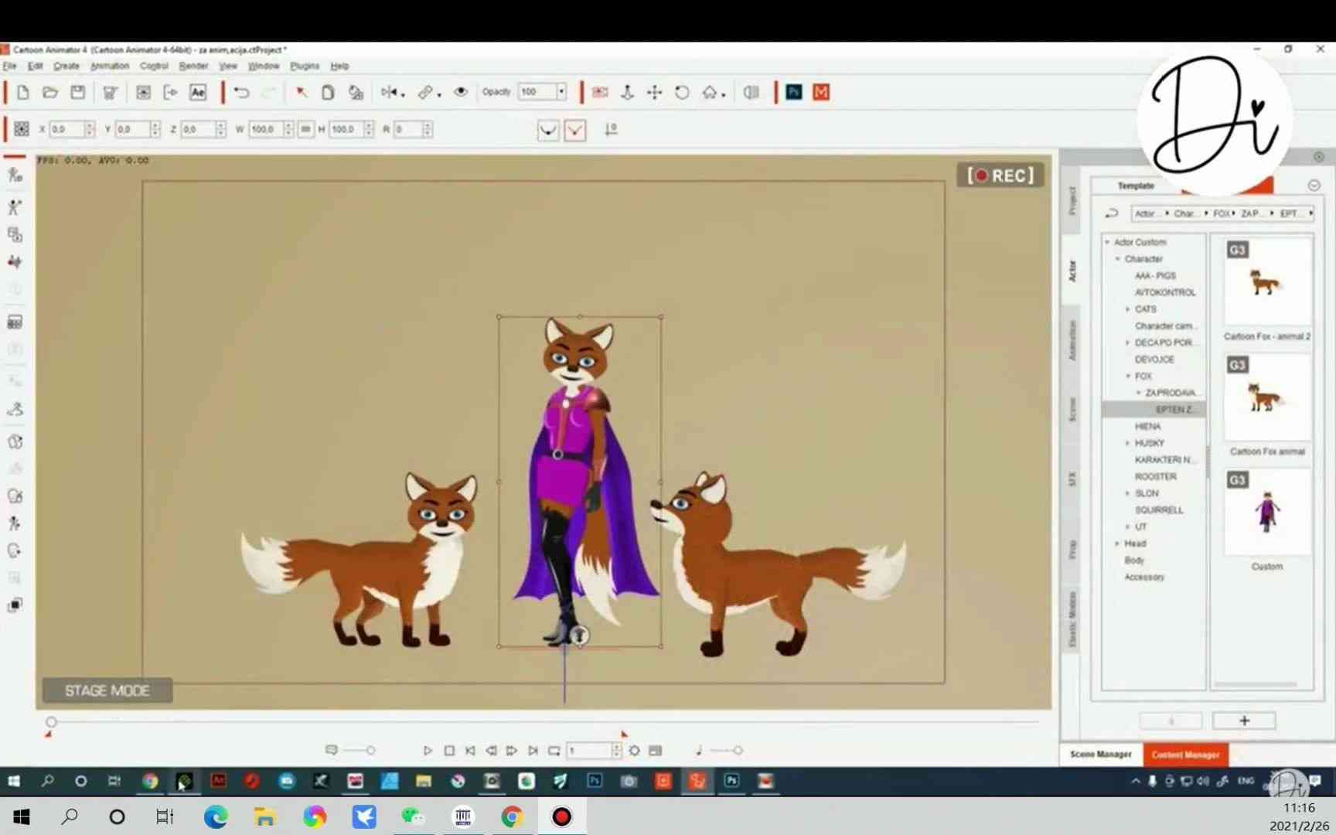
Task: Expand the HUSKY folder
Action: [1128, 444]
